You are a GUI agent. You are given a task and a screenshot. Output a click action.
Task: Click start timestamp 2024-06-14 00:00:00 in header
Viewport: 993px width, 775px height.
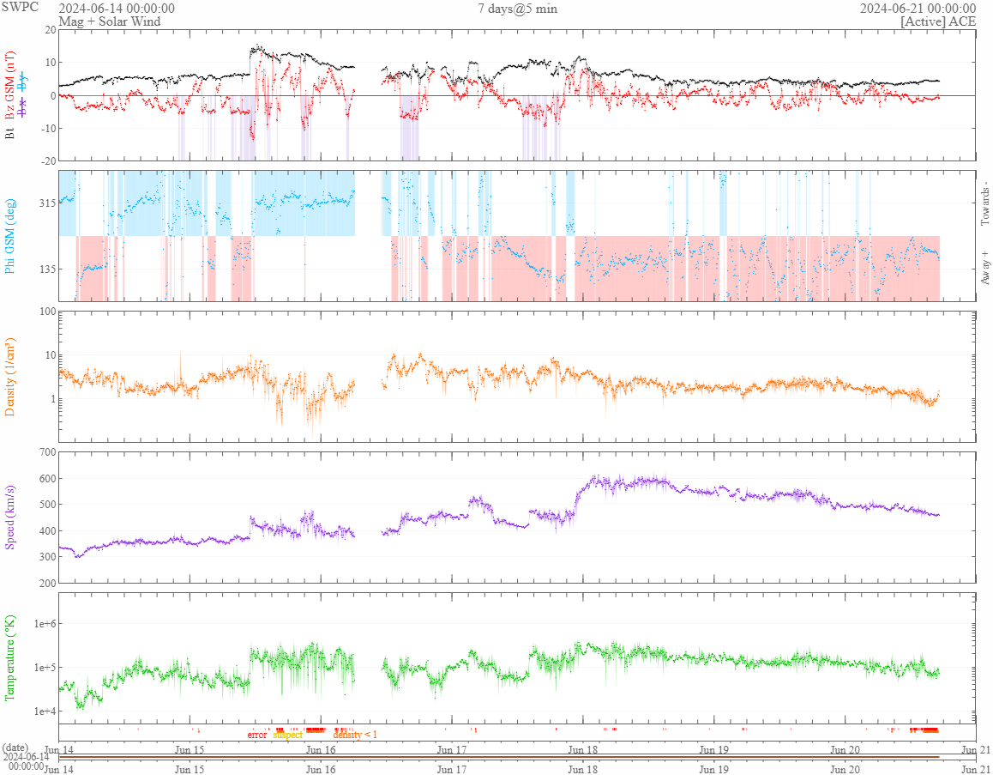[117, 9]
